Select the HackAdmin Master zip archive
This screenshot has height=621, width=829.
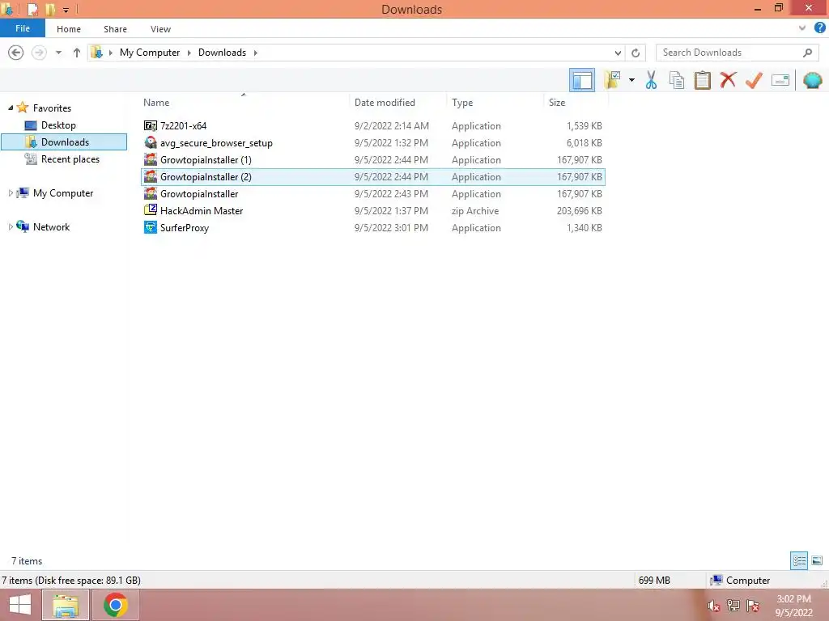pos(373,211)
